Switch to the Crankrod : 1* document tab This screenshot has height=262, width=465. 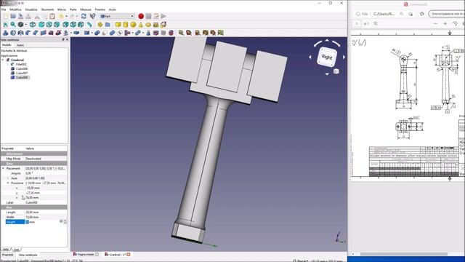(118, 255)
